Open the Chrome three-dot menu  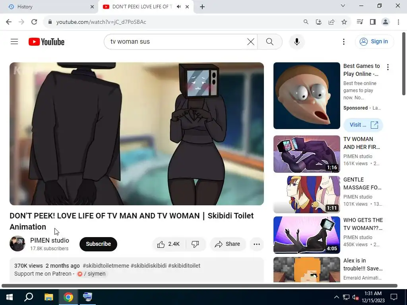398,22
